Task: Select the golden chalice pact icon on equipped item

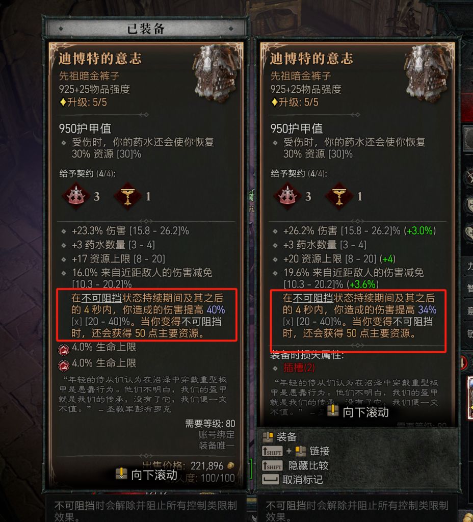Action: click(128, 196)
